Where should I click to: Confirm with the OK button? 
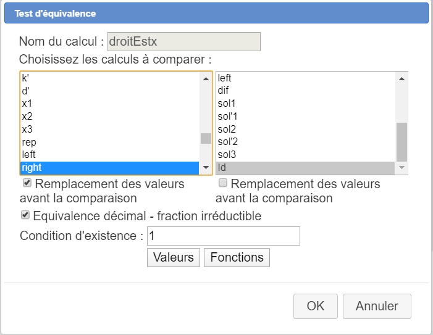tap(315, 306)
